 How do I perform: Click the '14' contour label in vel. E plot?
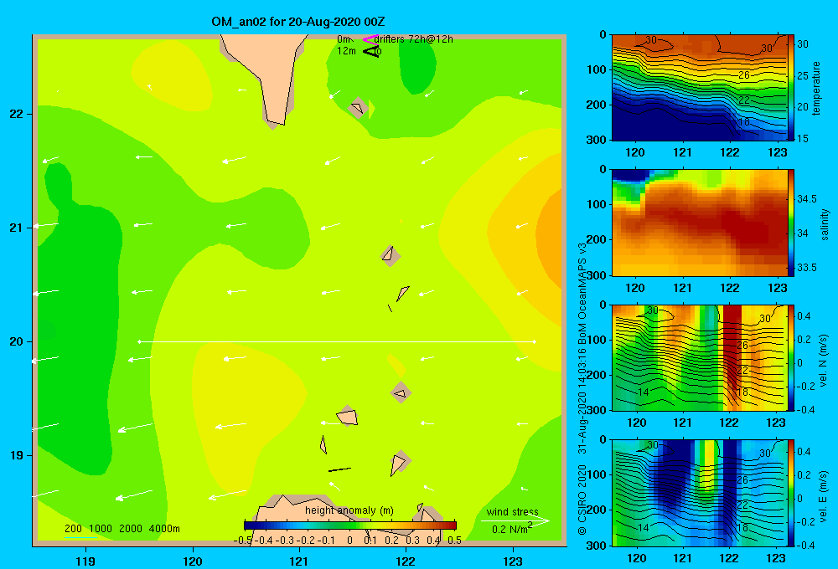click(x=643, y=527)
